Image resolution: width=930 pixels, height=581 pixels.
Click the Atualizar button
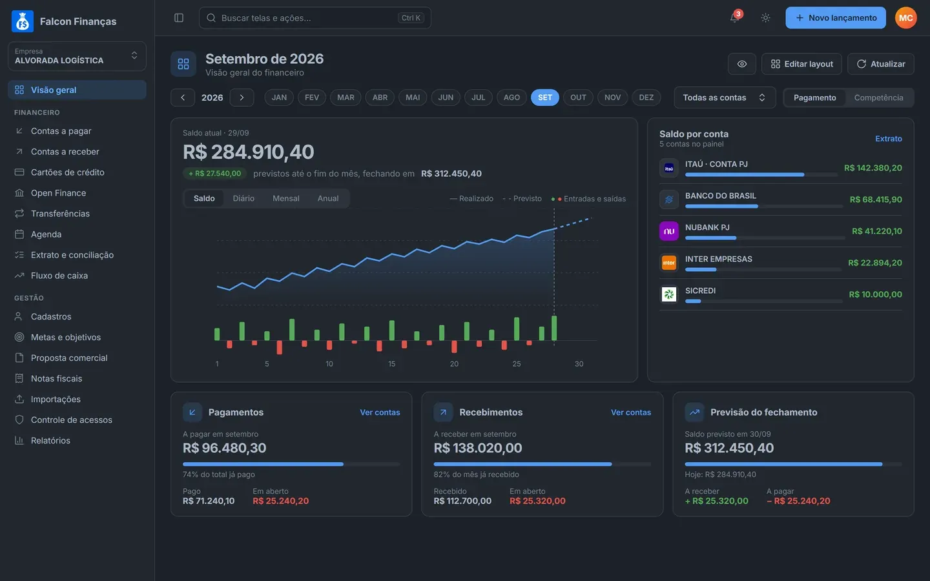point(880,64)
